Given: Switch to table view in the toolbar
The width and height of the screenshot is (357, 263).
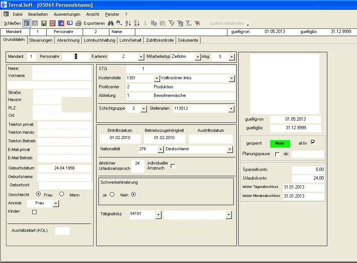Looking at the screenshot, I should coord(35,23).
